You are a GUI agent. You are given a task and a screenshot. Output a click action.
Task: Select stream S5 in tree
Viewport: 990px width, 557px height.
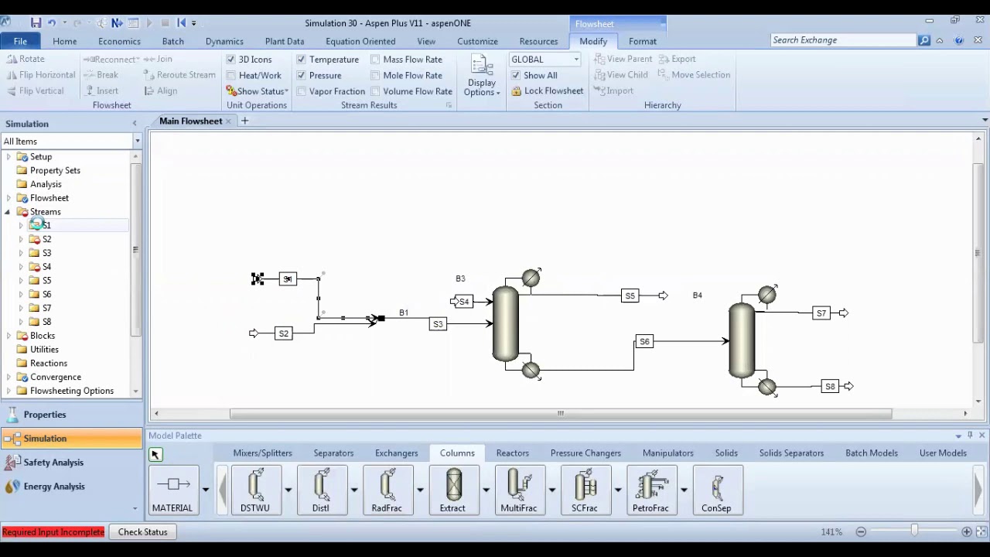[46, 281]
